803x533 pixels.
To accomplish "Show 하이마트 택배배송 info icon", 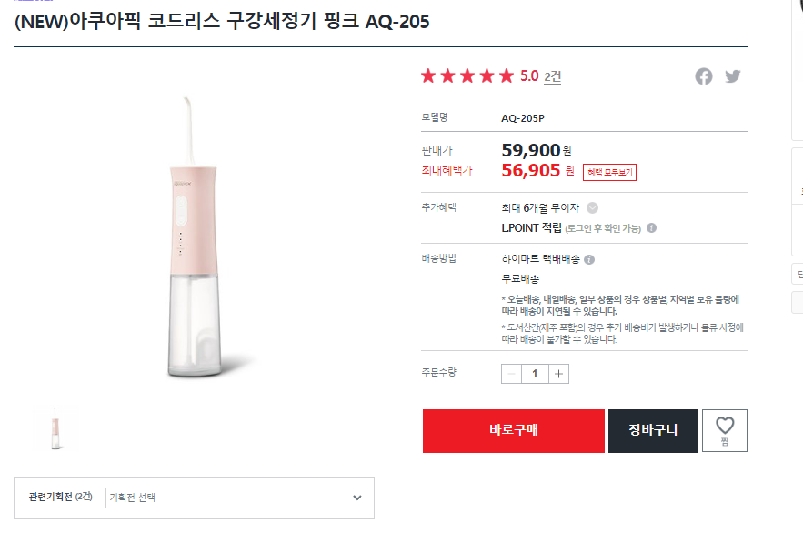I will coord(589,259).
